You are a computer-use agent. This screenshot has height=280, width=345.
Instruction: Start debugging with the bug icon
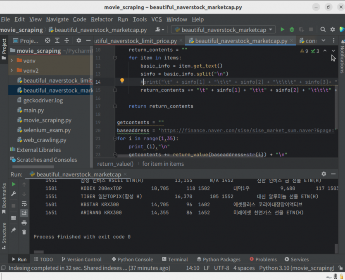click(292, 29)
